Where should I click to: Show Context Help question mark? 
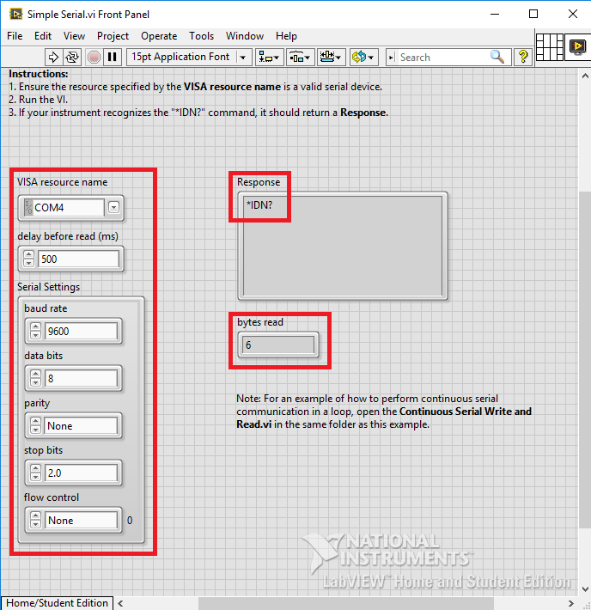coord(523,58)
